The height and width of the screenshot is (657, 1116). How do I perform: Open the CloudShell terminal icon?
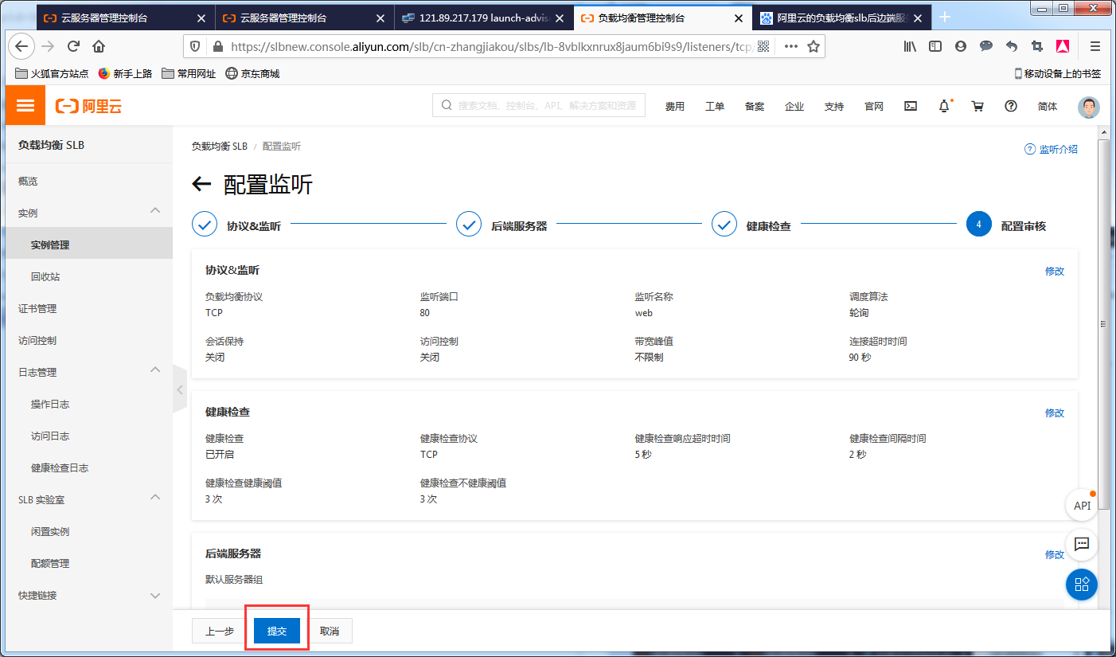910,105
